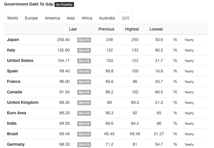Click the Last column header
The image size is (214, 148).
(x=73, y=29)
